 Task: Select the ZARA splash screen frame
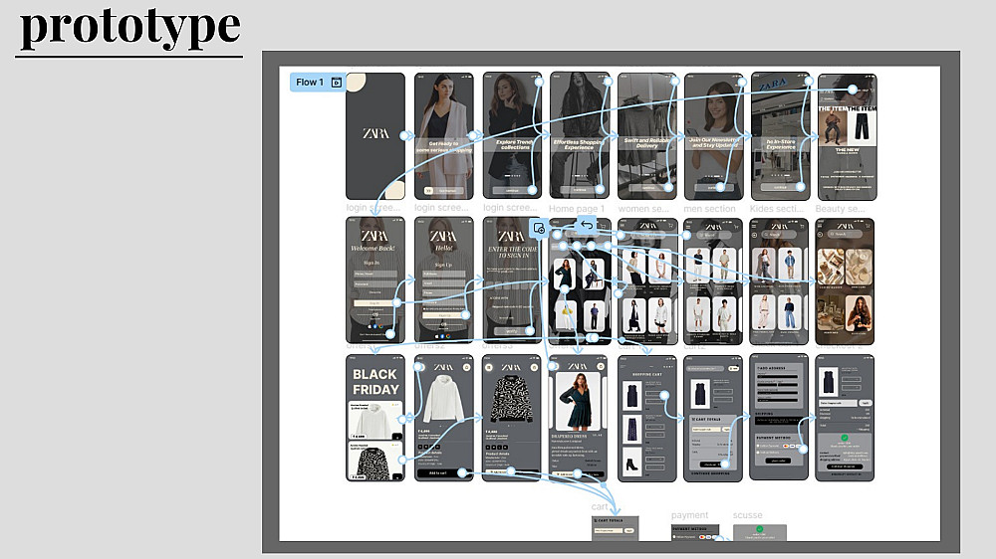(x=375, y=136)
